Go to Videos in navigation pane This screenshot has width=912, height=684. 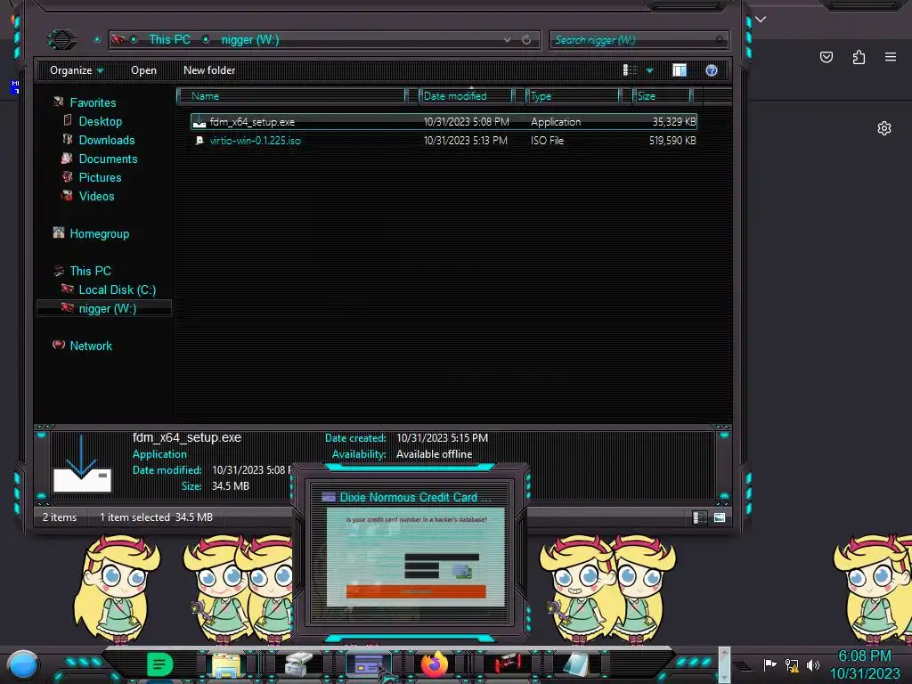click(96, 196)
